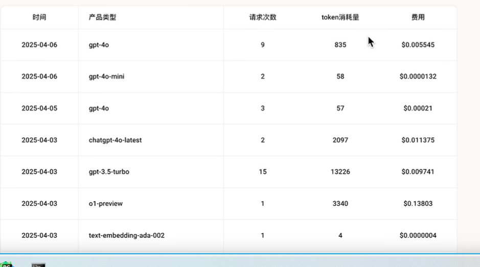
Task: Click request count 9
Action: click(263, 44)
